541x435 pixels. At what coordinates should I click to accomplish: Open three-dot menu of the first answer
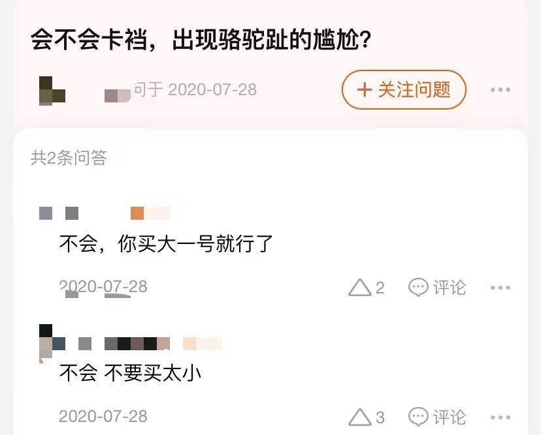point(500,288)
